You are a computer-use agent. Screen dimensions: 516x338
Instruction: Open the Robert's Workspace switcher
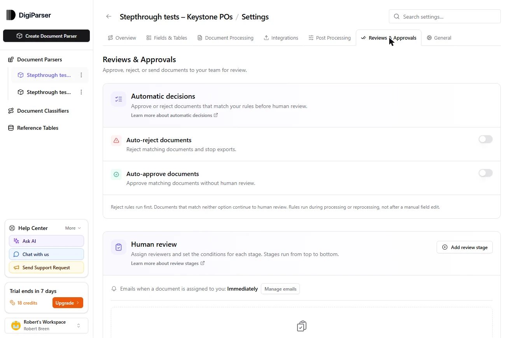point(47,326)
